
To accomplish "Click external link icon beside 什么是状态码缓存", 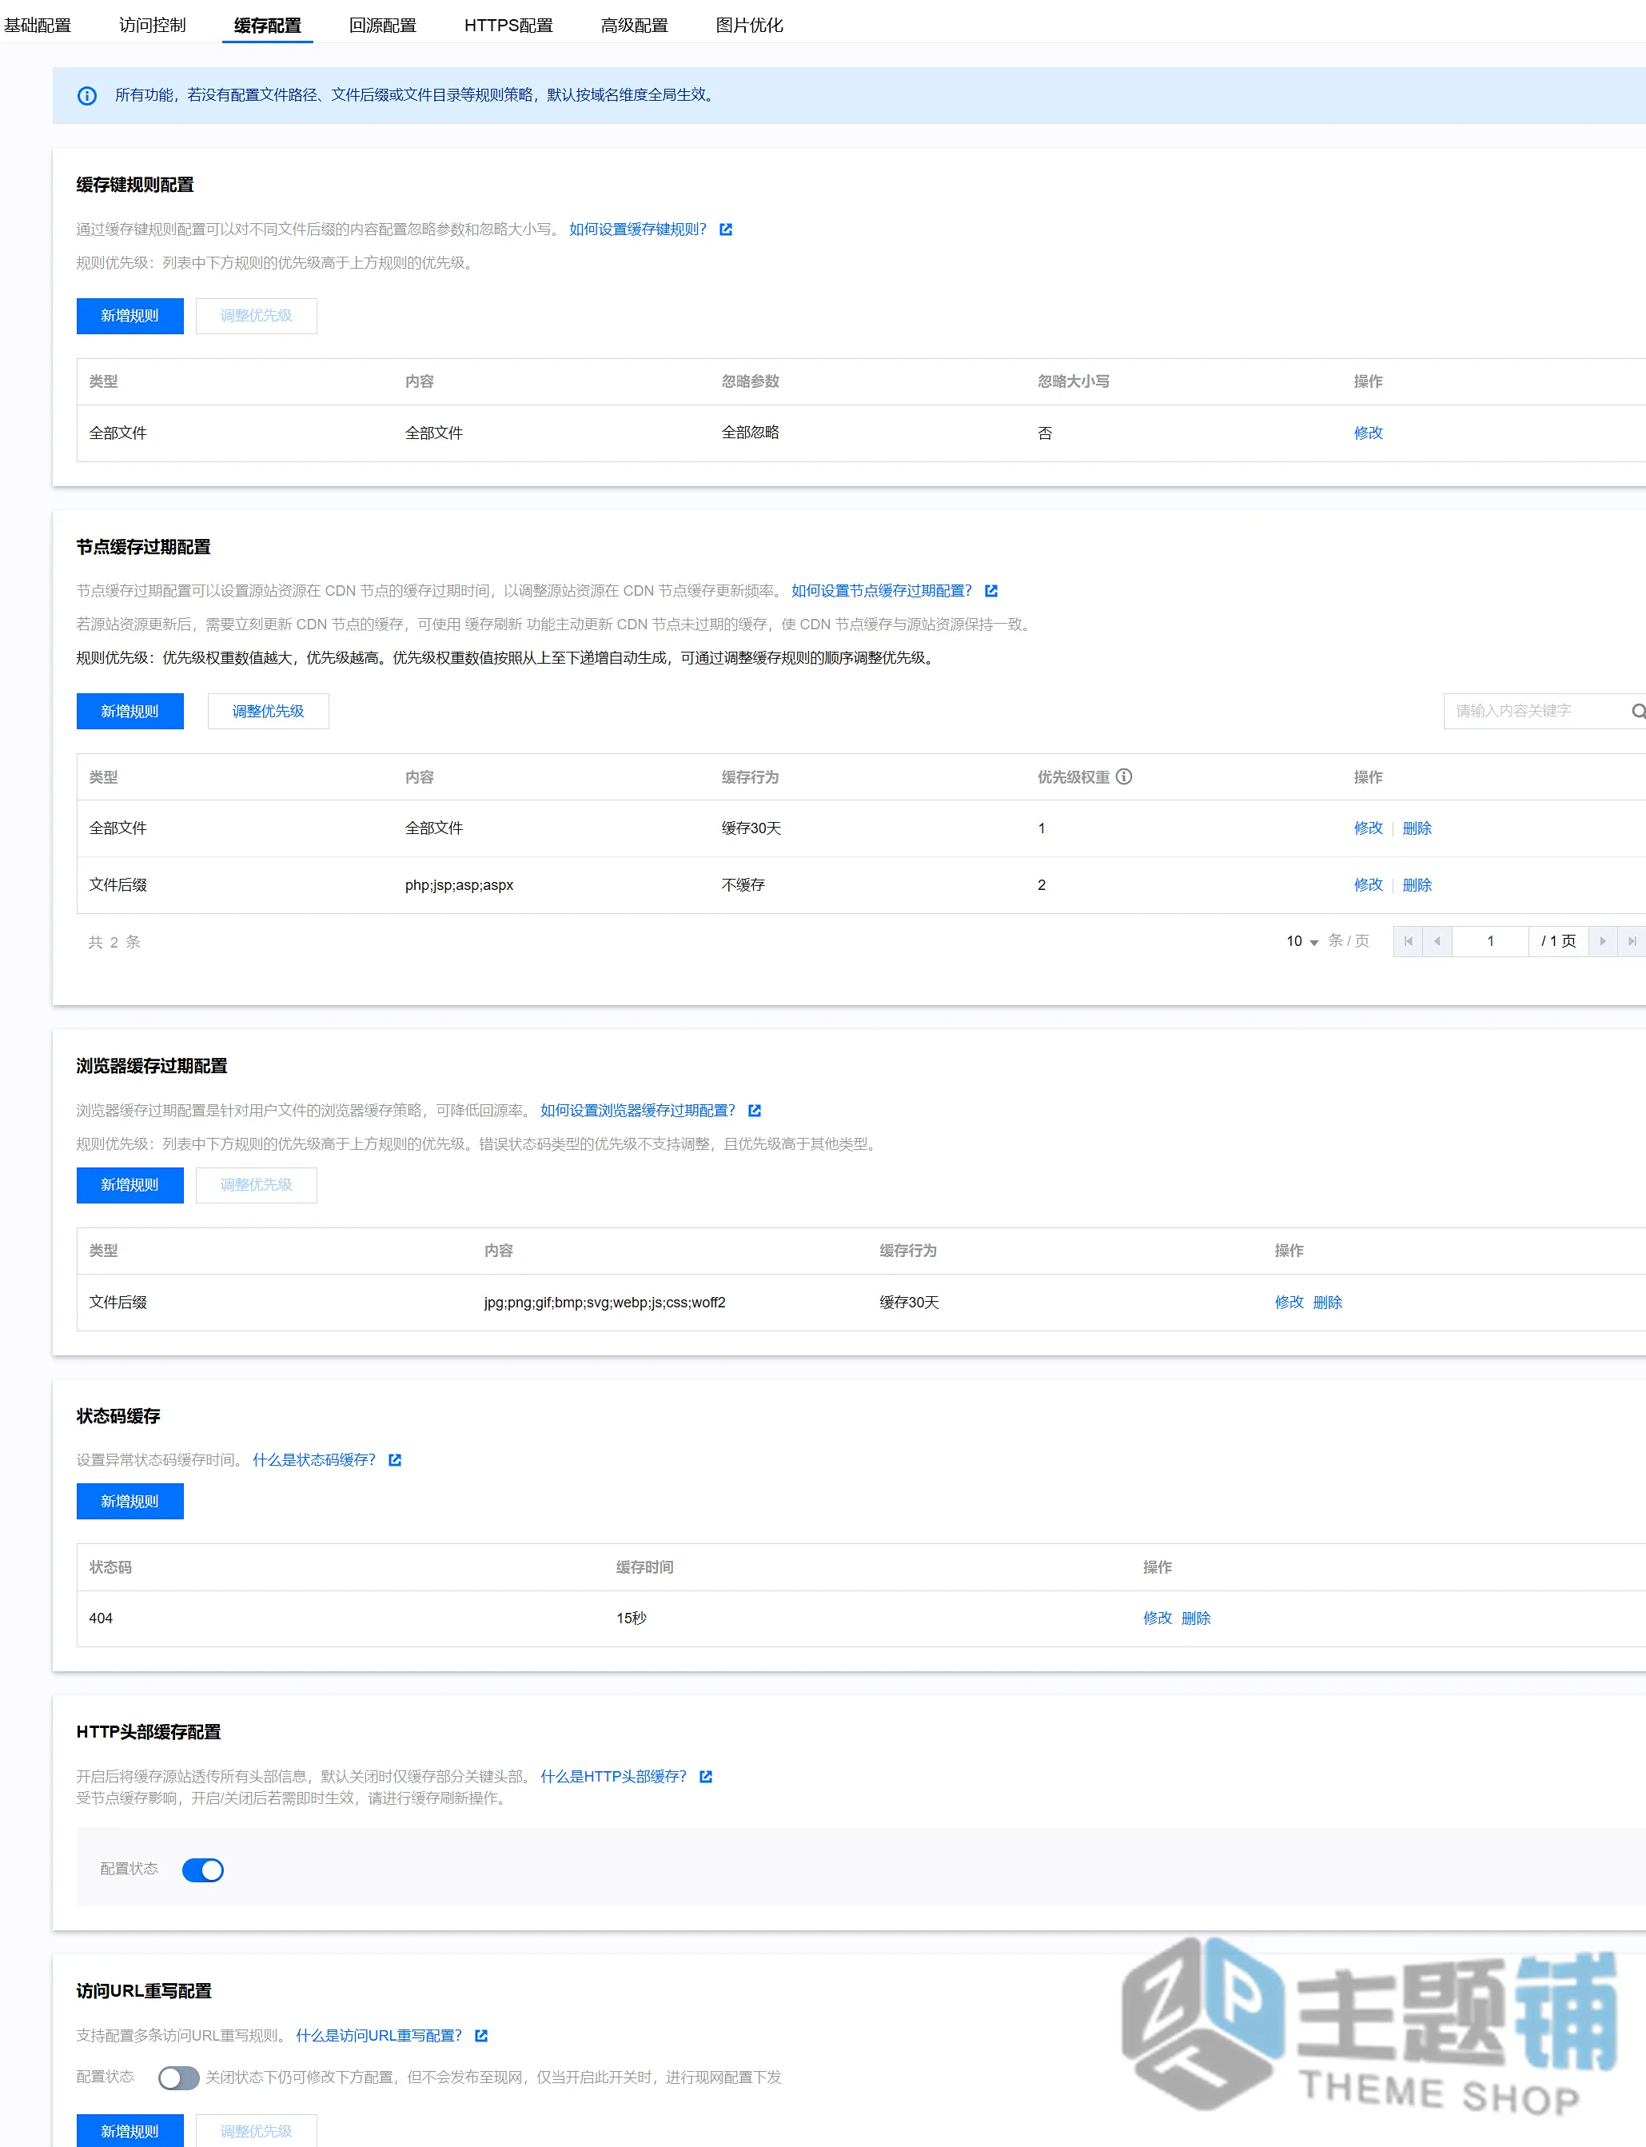I will 395,1460.
